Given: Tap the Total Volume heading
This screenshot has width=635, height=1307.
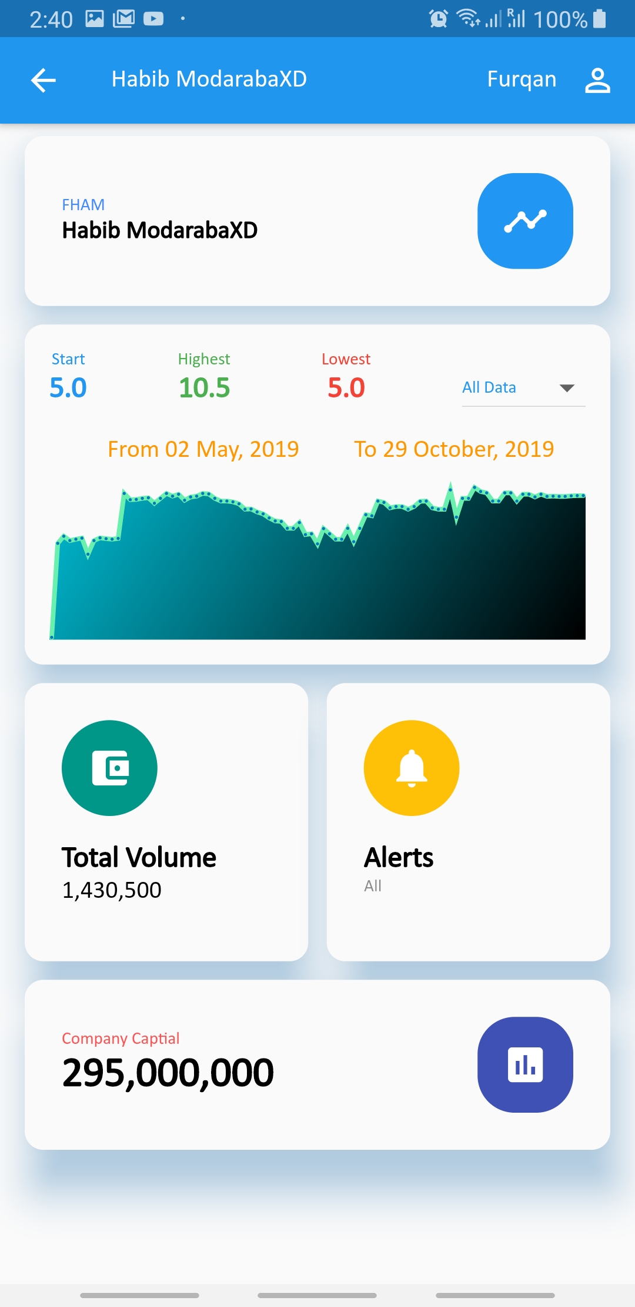Looking at the screenshot, I should point(139,857).
